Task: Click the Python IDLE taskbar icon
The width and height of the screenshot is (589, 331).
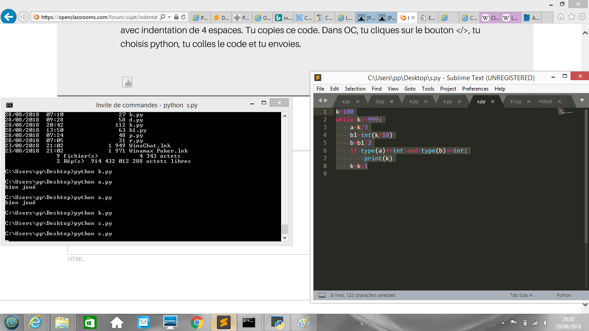Action: pos(277,322)
